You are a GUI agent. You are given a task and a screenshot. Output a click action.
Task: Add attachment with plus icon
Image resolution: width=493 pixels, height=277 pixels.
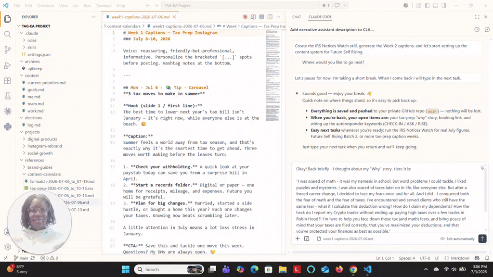click(x=298, y=239)
